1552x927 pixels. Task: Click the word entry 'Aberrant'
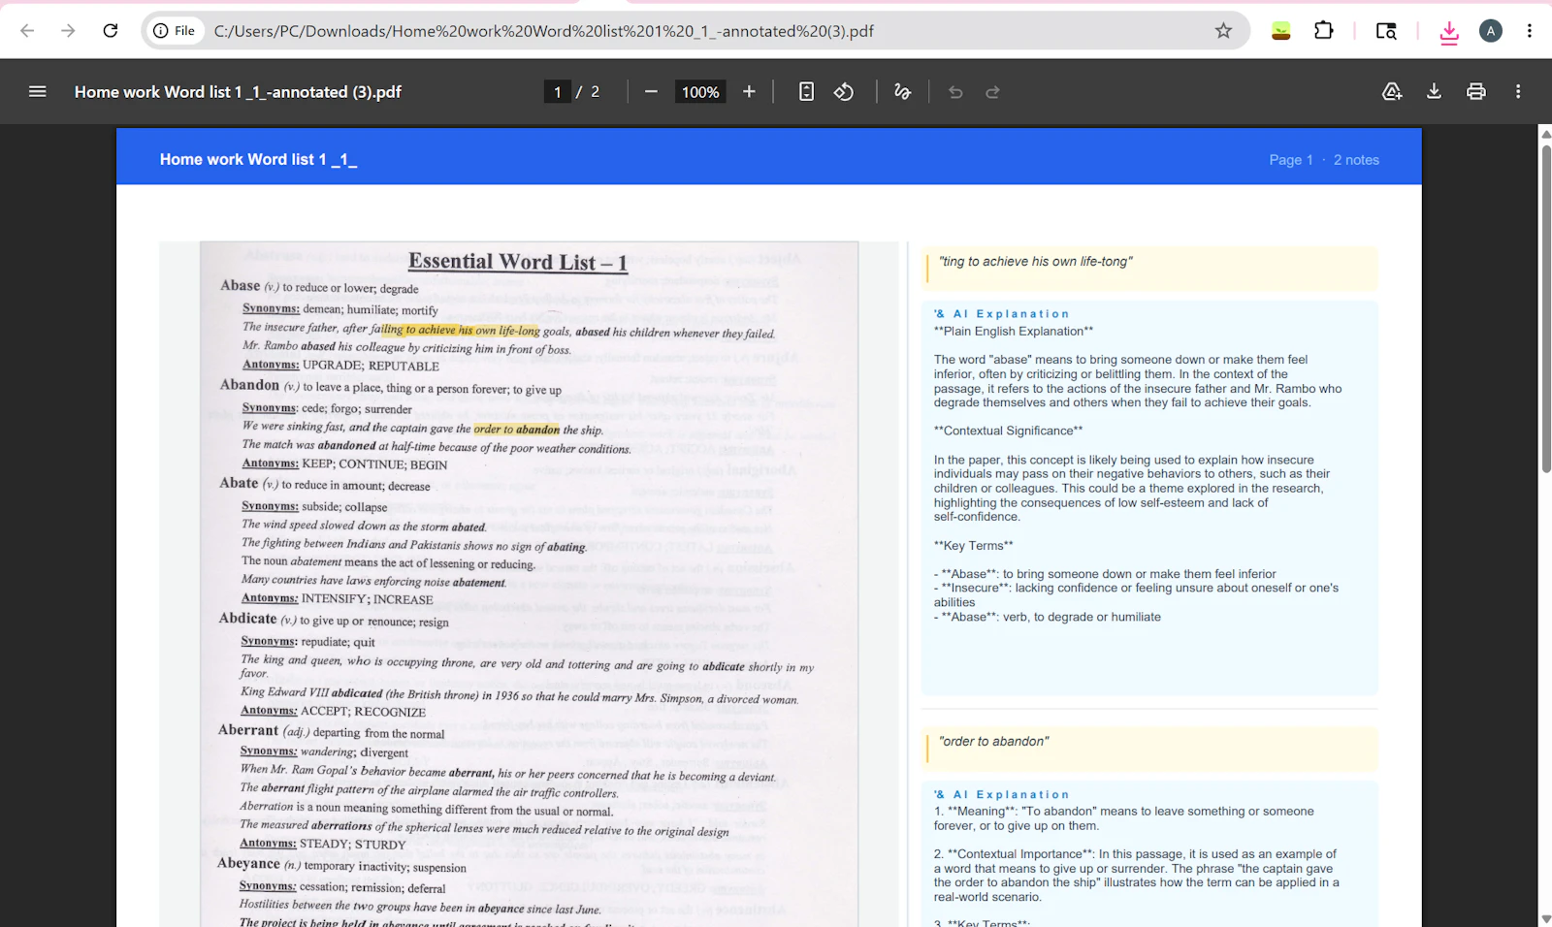(x=247, y=730)
